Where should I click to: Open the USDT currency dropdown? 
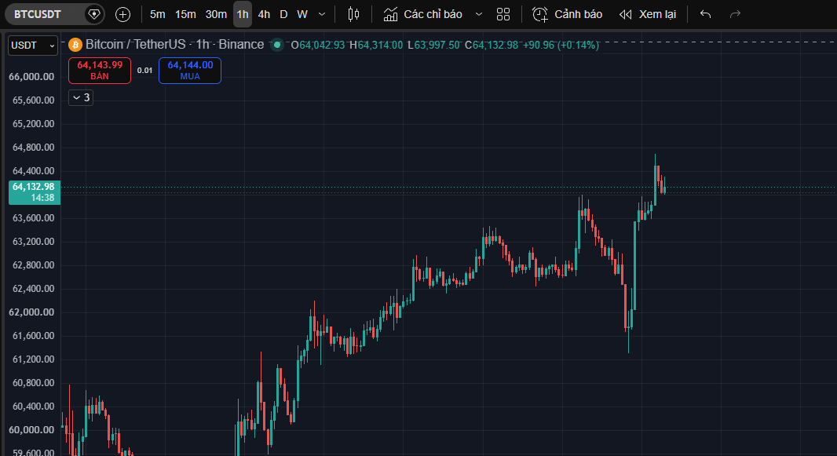point(32,46)
